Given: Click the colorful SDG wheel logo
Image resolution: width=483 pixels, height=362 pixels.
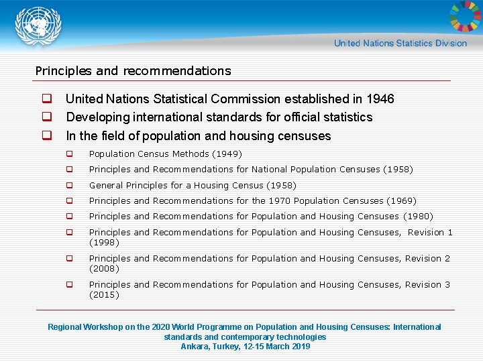Looking at the screenshot, I should click(x=466, y=16).
